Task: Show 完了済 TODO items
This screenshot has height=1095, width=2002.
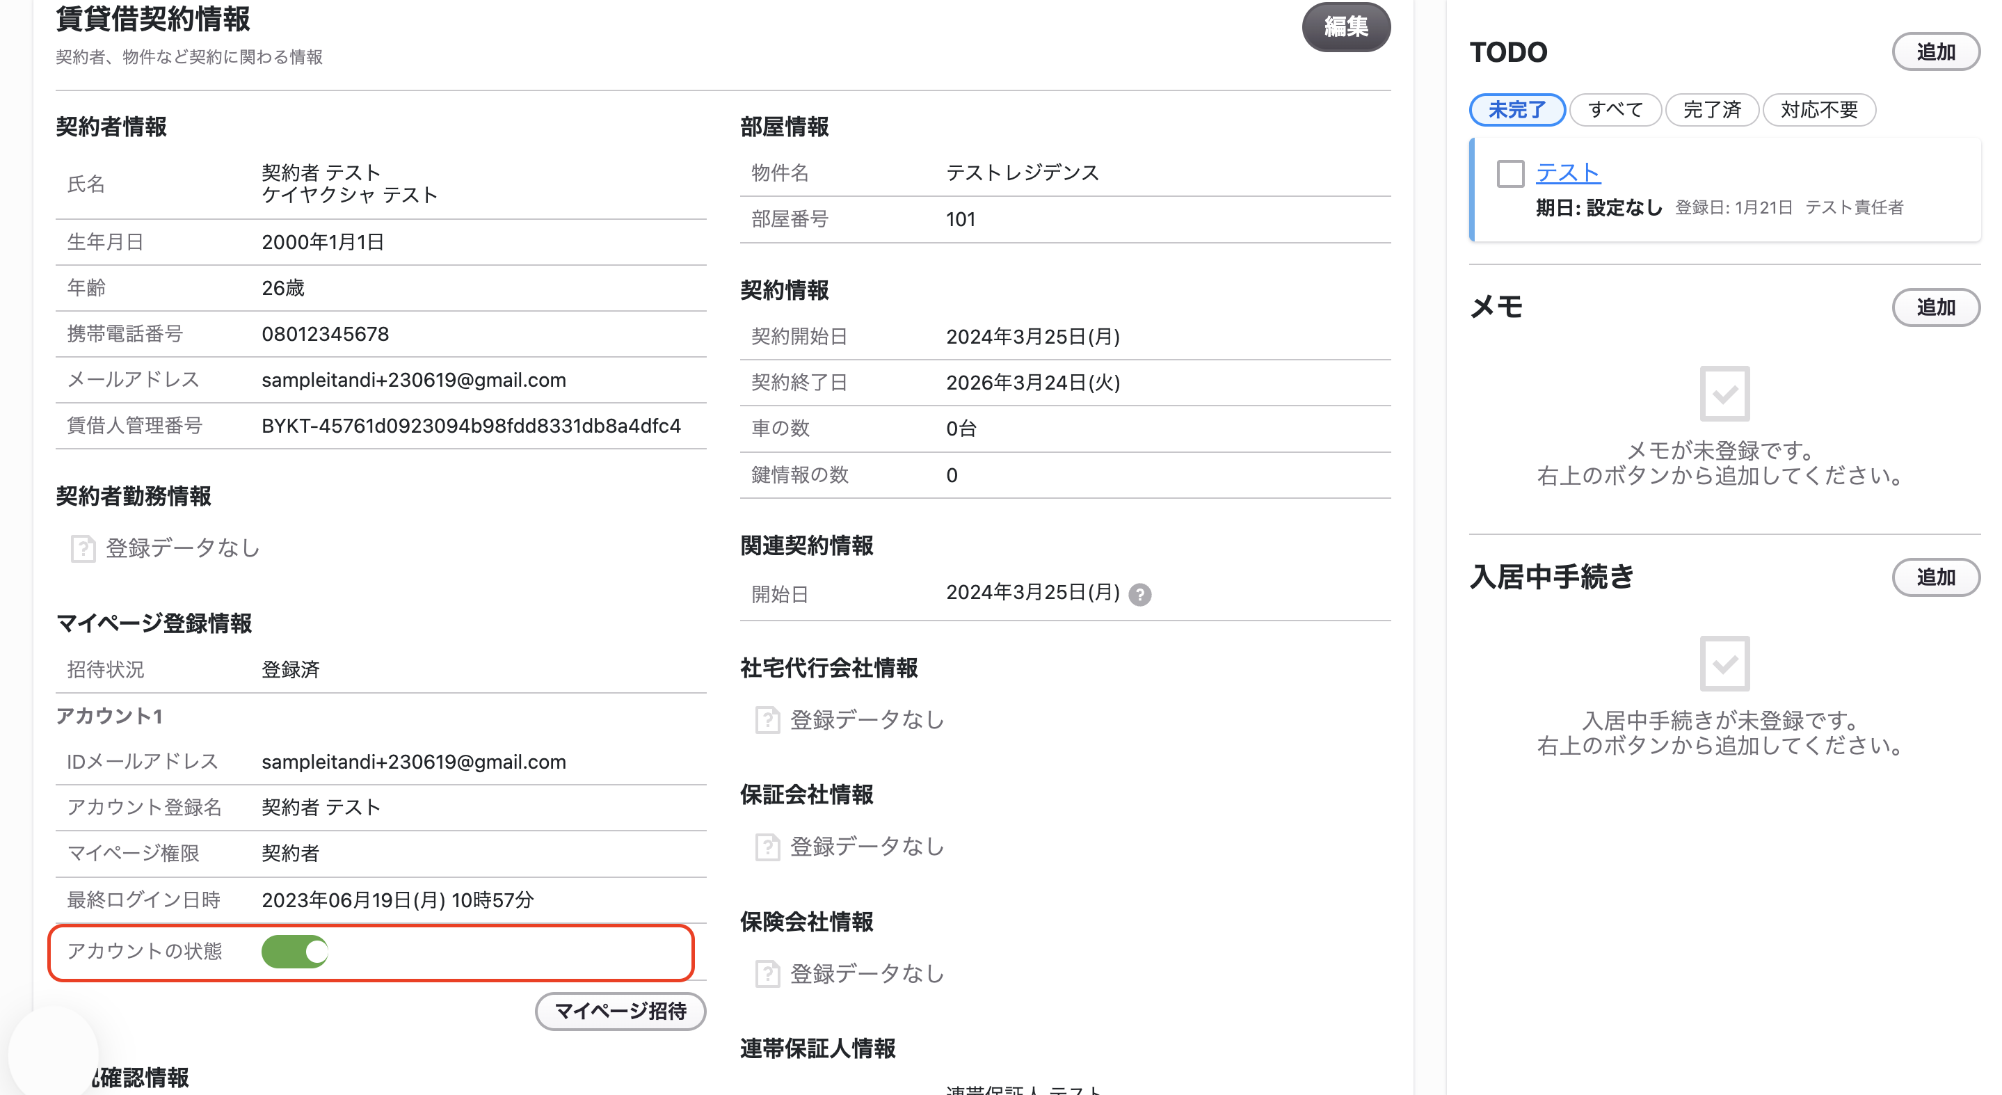Action: coord(1712,110)
